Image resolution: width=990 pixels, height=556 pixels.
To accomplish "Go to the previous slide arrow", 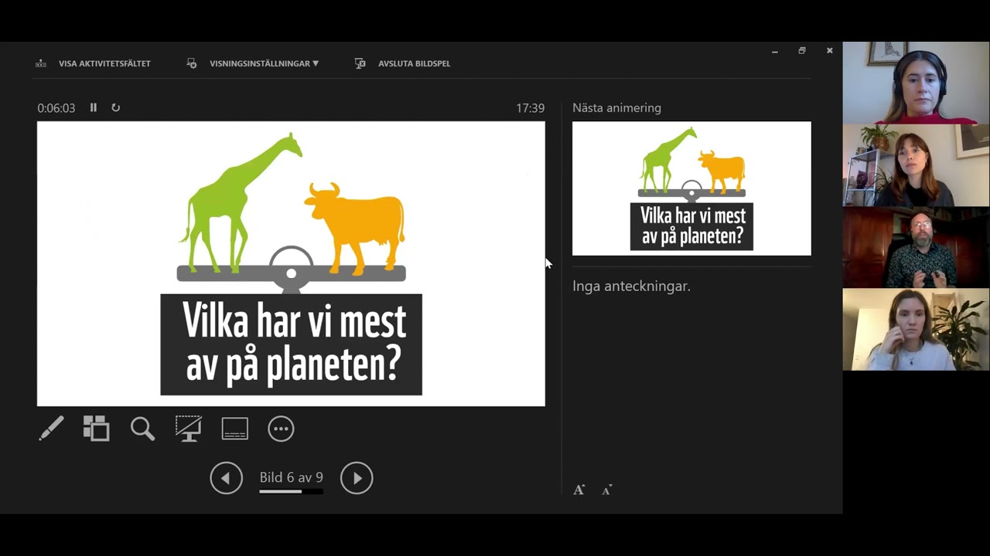I will [226, 478].
